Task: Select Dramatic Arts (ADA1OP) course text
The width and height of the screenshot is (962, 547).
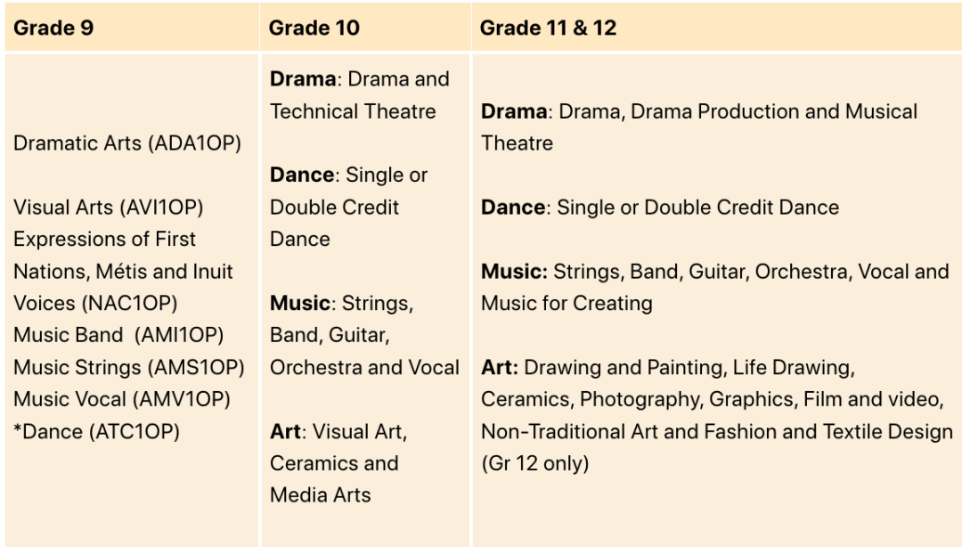Action: 127,143
